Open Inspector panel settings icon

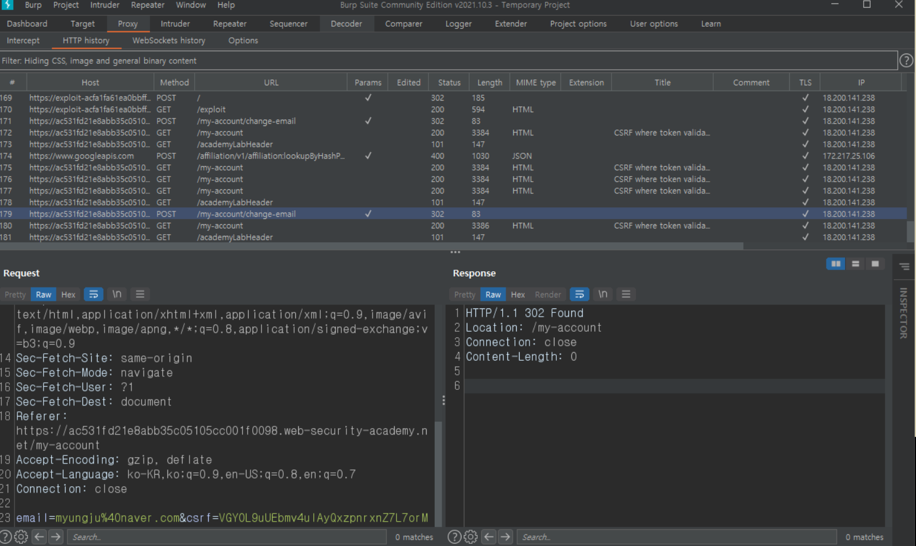pyautogui.click(x=904, y=267)
